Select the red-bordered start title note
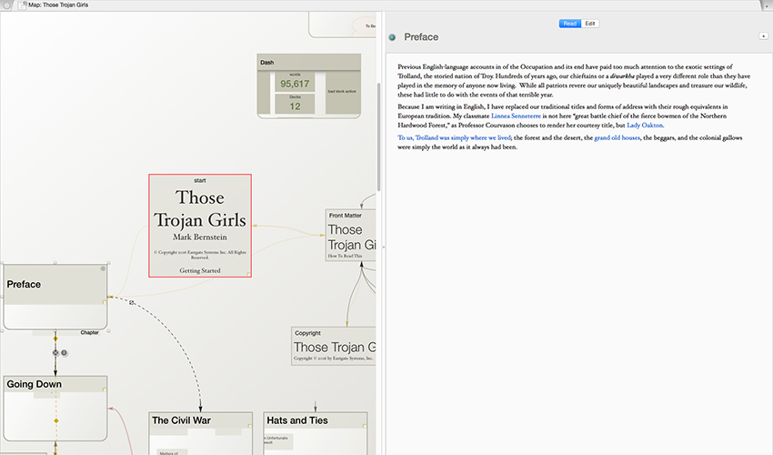 (x=200, y=226)
